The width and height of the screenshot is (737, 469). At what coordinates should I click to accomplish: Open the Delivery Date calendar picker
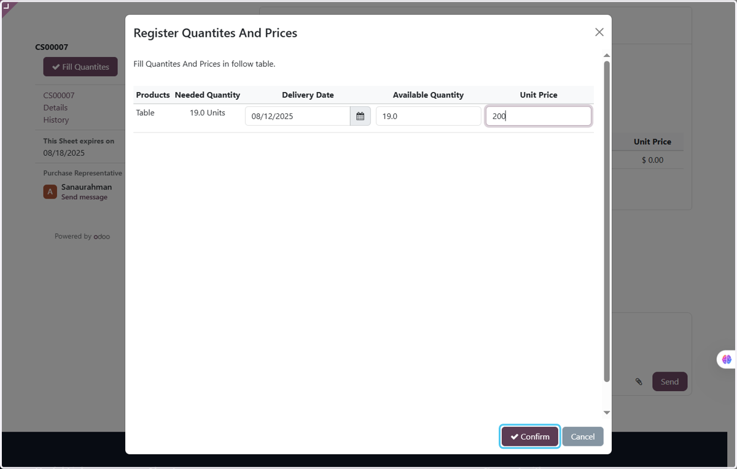pos(361,116)
